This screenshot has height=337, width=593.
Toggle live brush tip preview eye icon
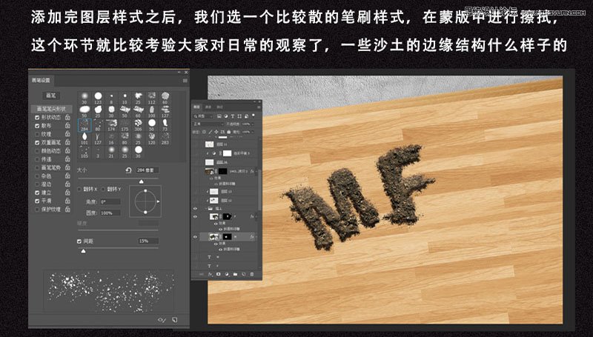click(x=162, y=320)
